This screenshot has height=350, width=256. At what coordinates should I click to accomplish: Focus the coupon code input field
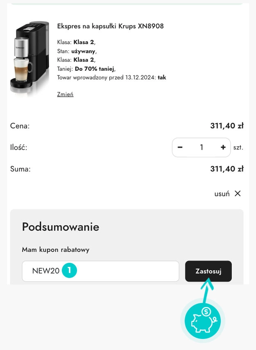coord(123,271)
